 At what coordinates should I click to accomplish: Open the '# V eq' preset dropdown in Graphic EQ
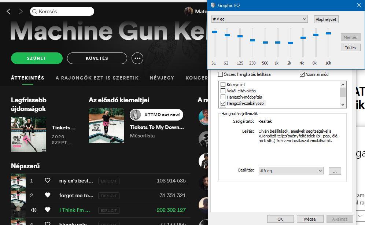click(x=259, y=19)
